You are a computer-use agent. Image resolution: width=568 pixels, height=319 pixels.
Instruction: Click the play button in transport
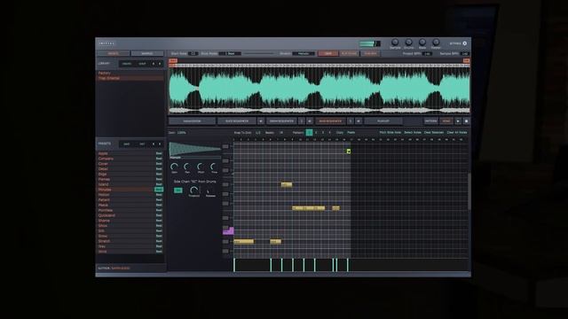click(458, 121)
